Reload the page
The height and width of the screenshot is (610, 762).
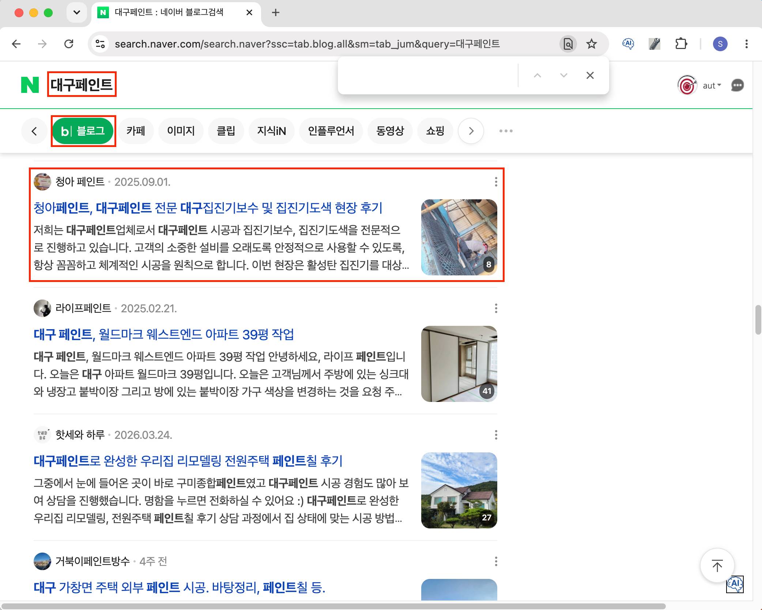point(69,44)
